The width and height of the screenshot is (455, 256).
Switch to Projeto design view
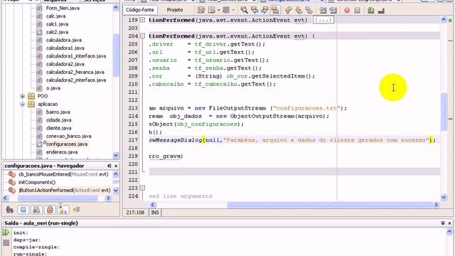[175, 10]
